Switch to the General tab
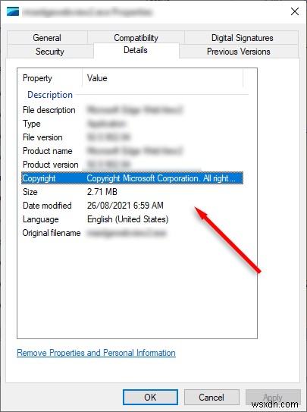The image size is (307, 412). click(x=47, y=38)
